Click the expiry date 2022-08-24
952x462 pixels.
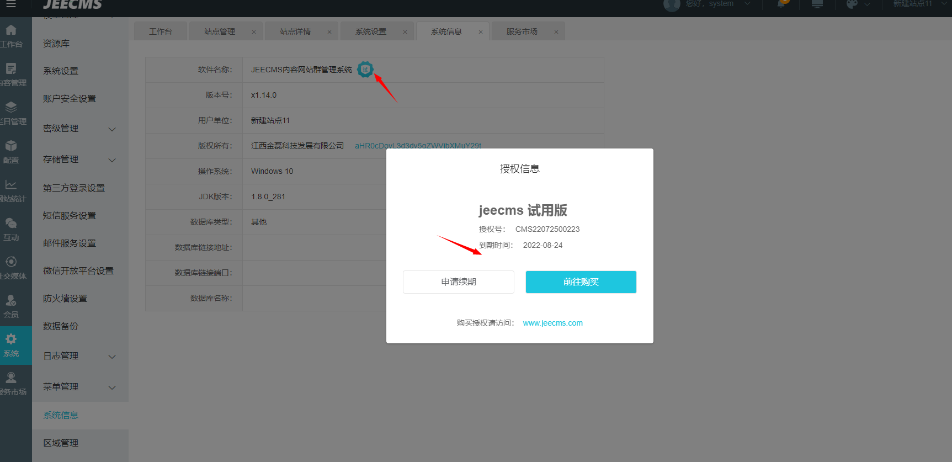(x=543, y=245)
